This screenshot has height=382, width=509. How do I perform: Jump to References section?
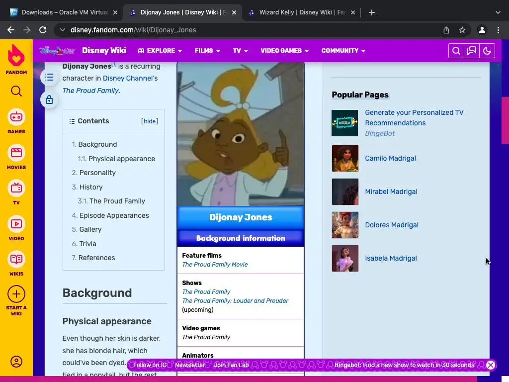tap(93, 258)
